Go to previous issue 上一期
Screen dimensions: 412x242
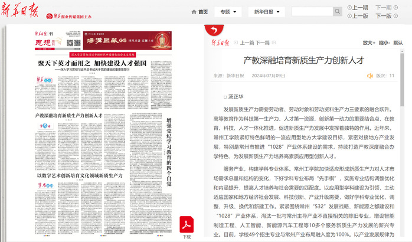tap(358, 8)
